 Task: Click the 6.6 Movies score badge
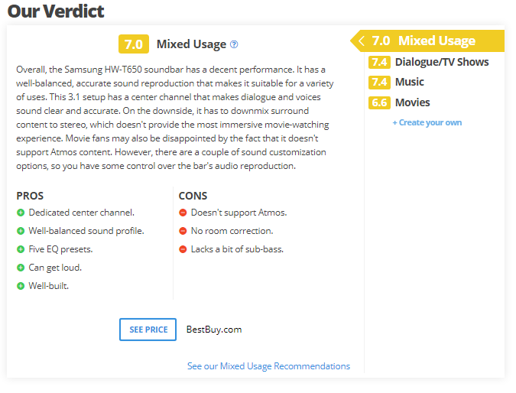379,102
